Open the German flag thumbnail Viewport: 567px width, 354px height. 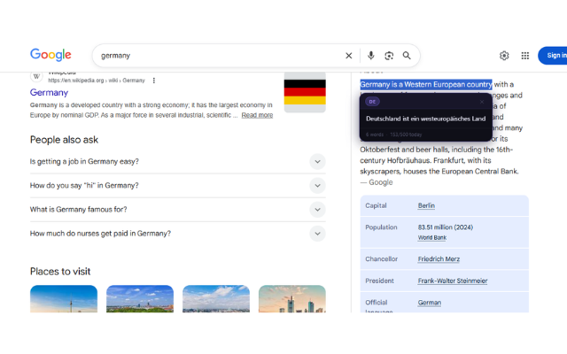tap(305, 92)
